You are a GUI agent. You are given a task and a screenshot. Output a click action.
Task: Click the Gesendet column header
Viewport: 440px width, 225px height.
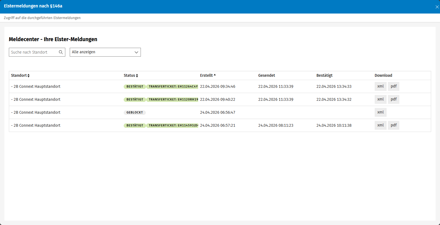(266, 75)
